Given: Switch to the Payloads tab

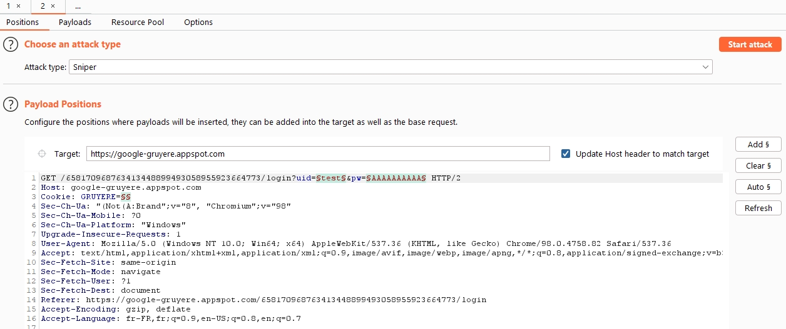Looking at the screenshot, I should (x=75, y=22).
